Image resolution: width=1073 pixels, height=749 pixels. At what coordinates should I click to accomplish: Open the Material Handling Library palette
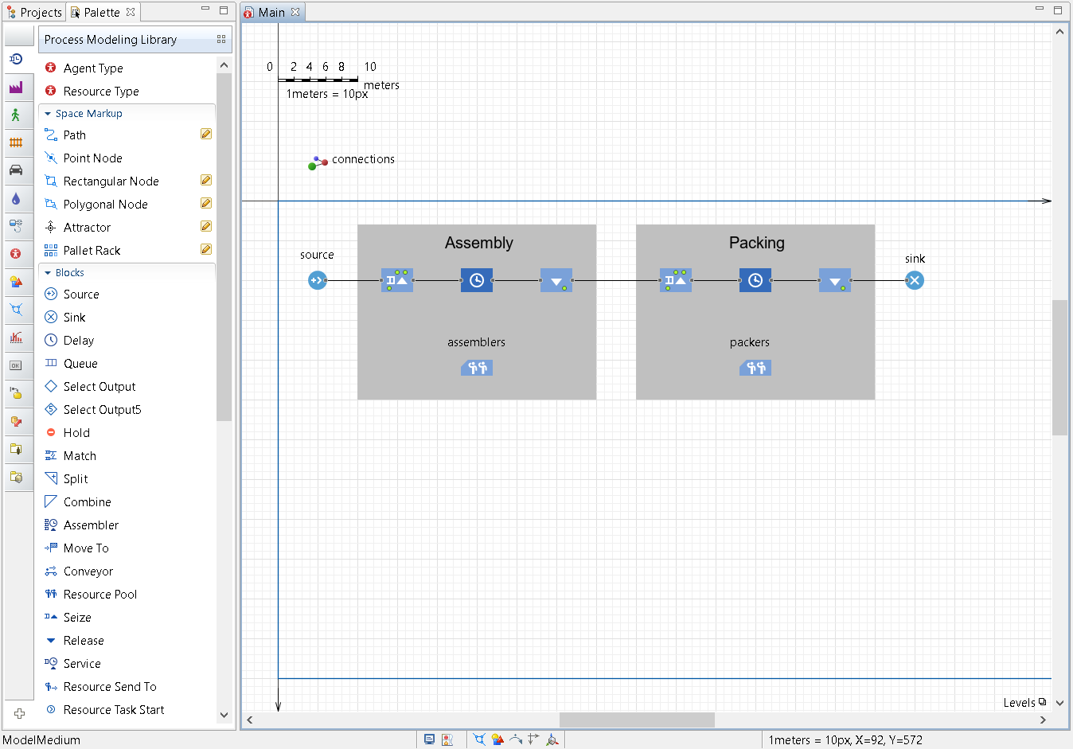(16, 88)
